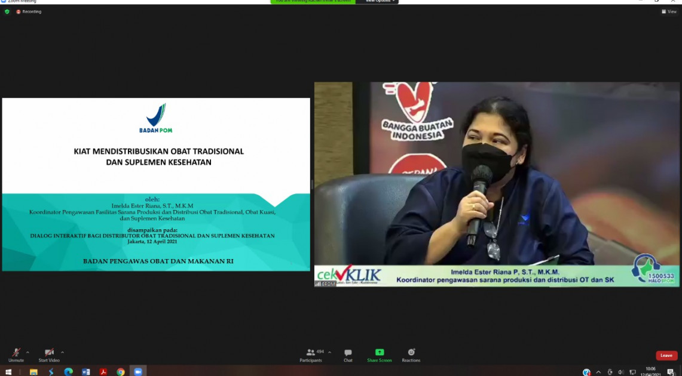Viewport: 682px width, 376px height.
Task: Open Adobe Acrobat from the taskbar
Action: pyautogui.click(x=103, y=372)
